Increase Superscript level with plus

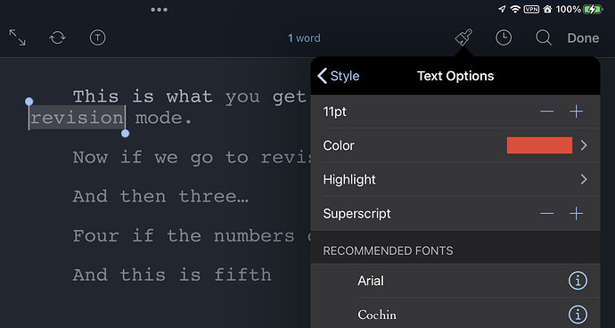pyautogui.click(x=576, y=213)
